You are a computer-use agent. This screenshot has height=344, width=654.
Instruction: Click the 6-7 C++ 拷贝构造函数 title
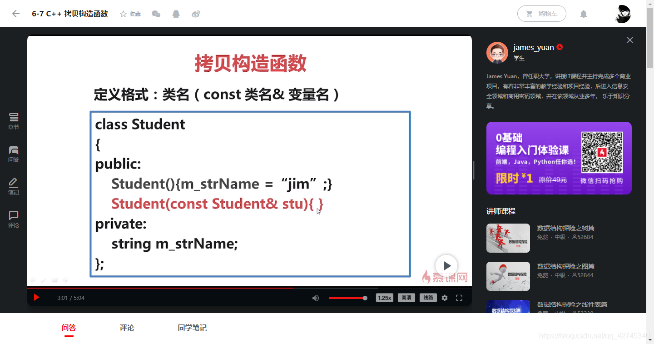tap(70, 14)
